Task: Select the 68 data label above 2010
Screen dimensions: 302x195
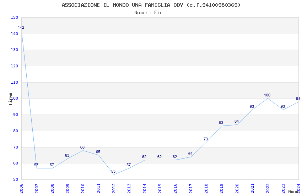Action: [x=82, y=147]
